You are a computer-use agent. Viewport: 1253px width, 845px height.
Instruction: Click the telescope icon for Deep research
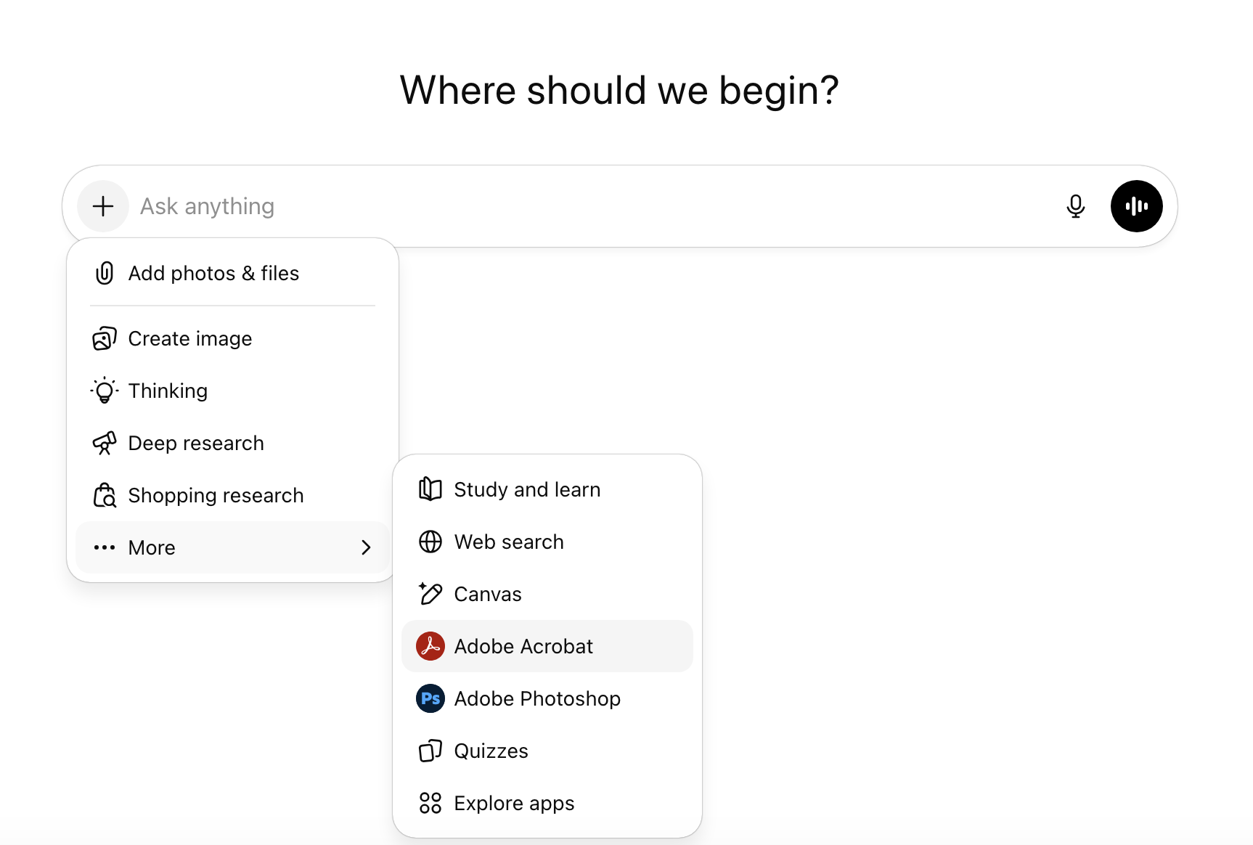(105, 443)
